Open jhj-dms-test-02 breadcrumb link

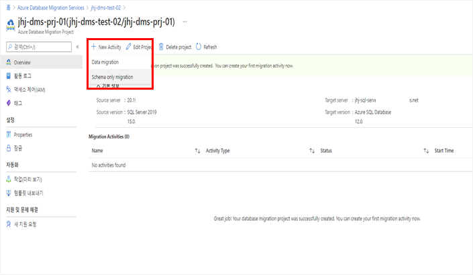pyautogui.click(x=105, y=7)
